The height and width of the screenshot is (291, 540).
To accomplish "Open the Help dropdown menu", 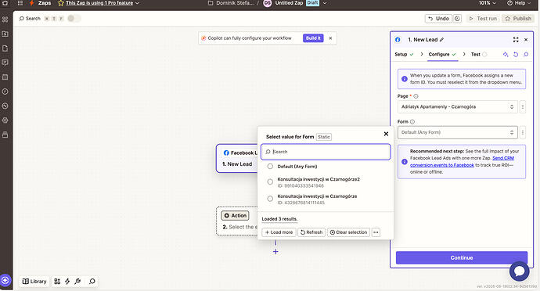I will tap(519, 3).
